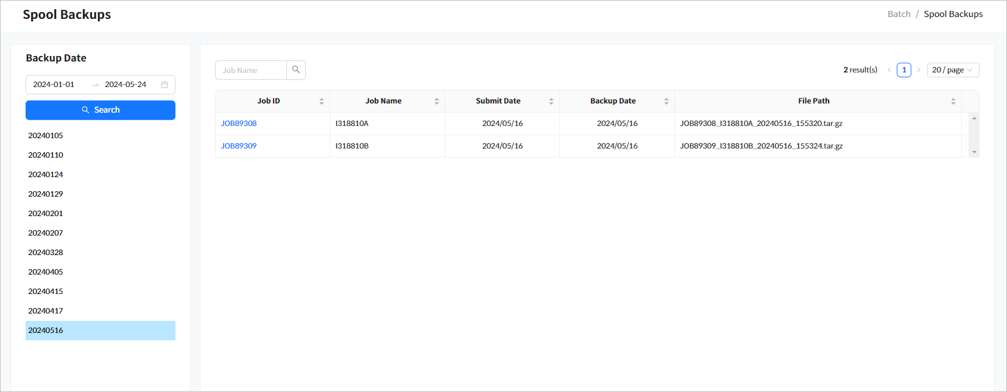Select backup date 20240328 in list

46,253
